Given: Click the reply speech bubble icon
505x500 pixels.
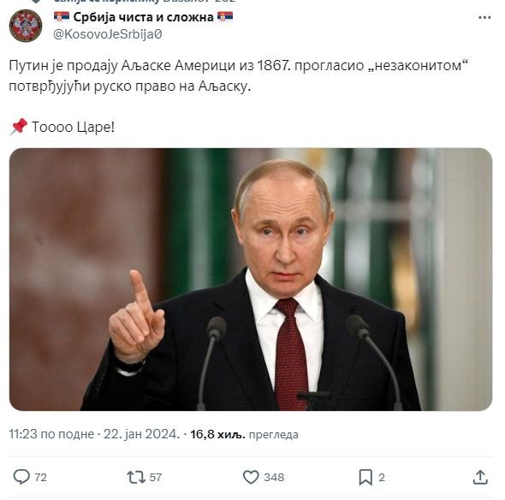Looking at the screenshot, I should [x=21, y=477].
